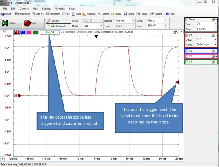
Task: Start a Single acquisition
Action: 11,23
